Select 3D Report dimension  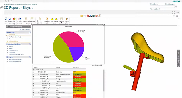click(12, 35)
